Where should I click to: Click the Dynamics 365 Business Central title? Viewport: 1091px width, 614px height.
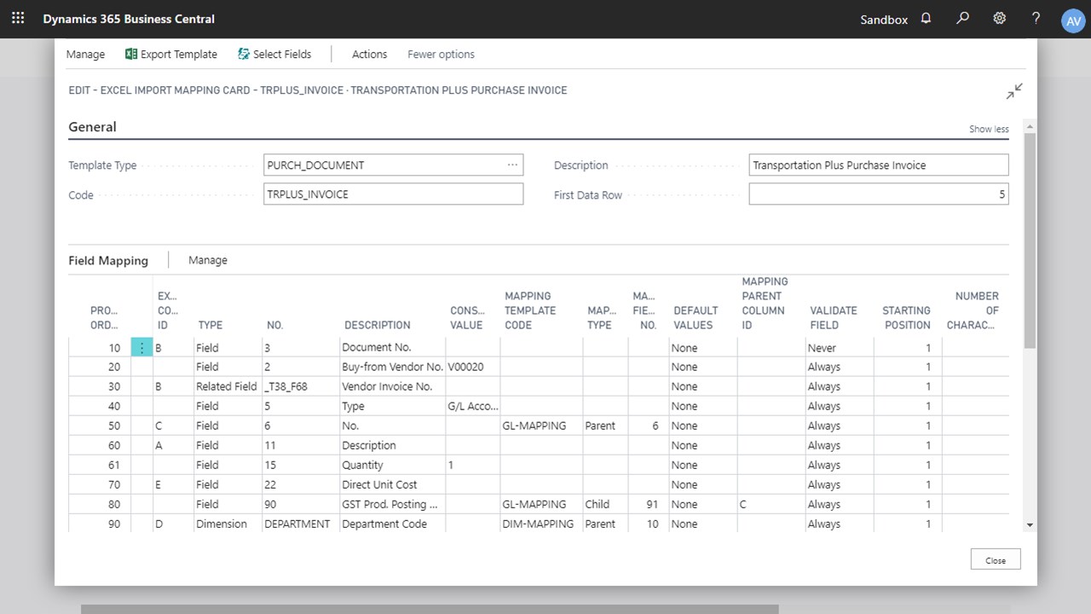pyautogui.click(x=129, y=19)
